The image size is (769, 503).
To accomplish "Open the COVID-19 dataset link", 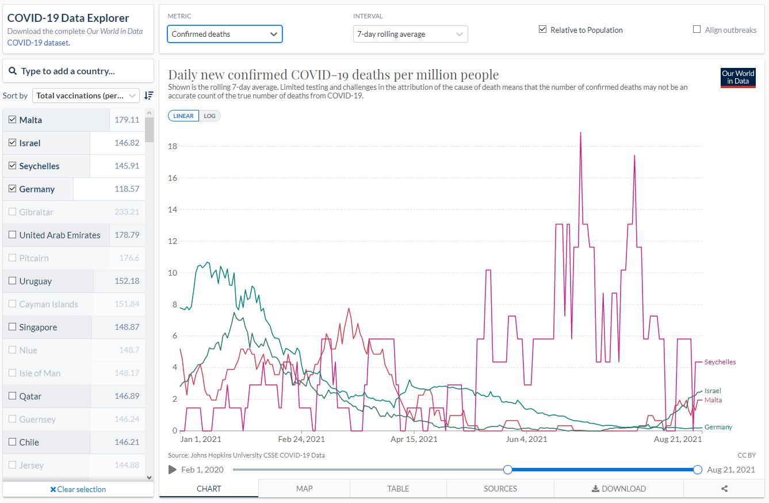I will coord(38,43).
